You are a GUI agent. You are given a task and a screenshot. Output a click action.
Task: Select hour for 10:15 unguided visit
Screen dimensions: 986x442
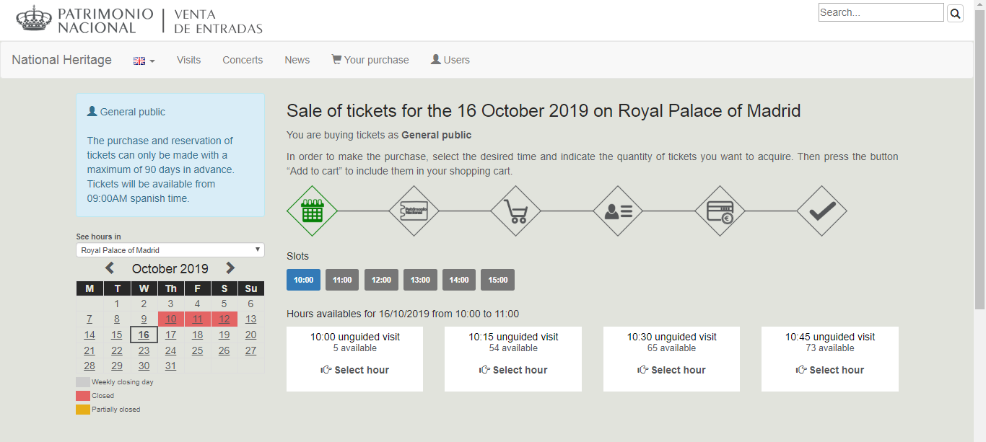512,370
